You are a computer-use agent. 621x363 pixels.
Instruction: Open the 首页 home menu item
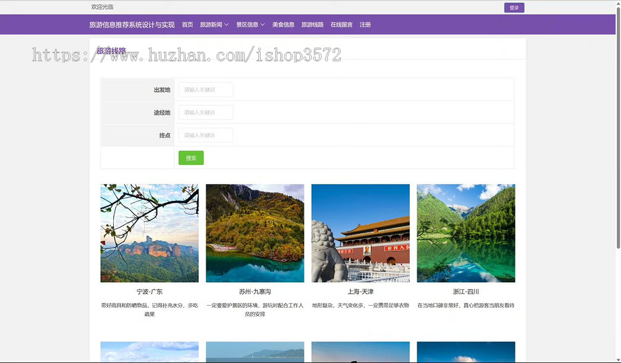pyautogui.click(x=187, y=25)
